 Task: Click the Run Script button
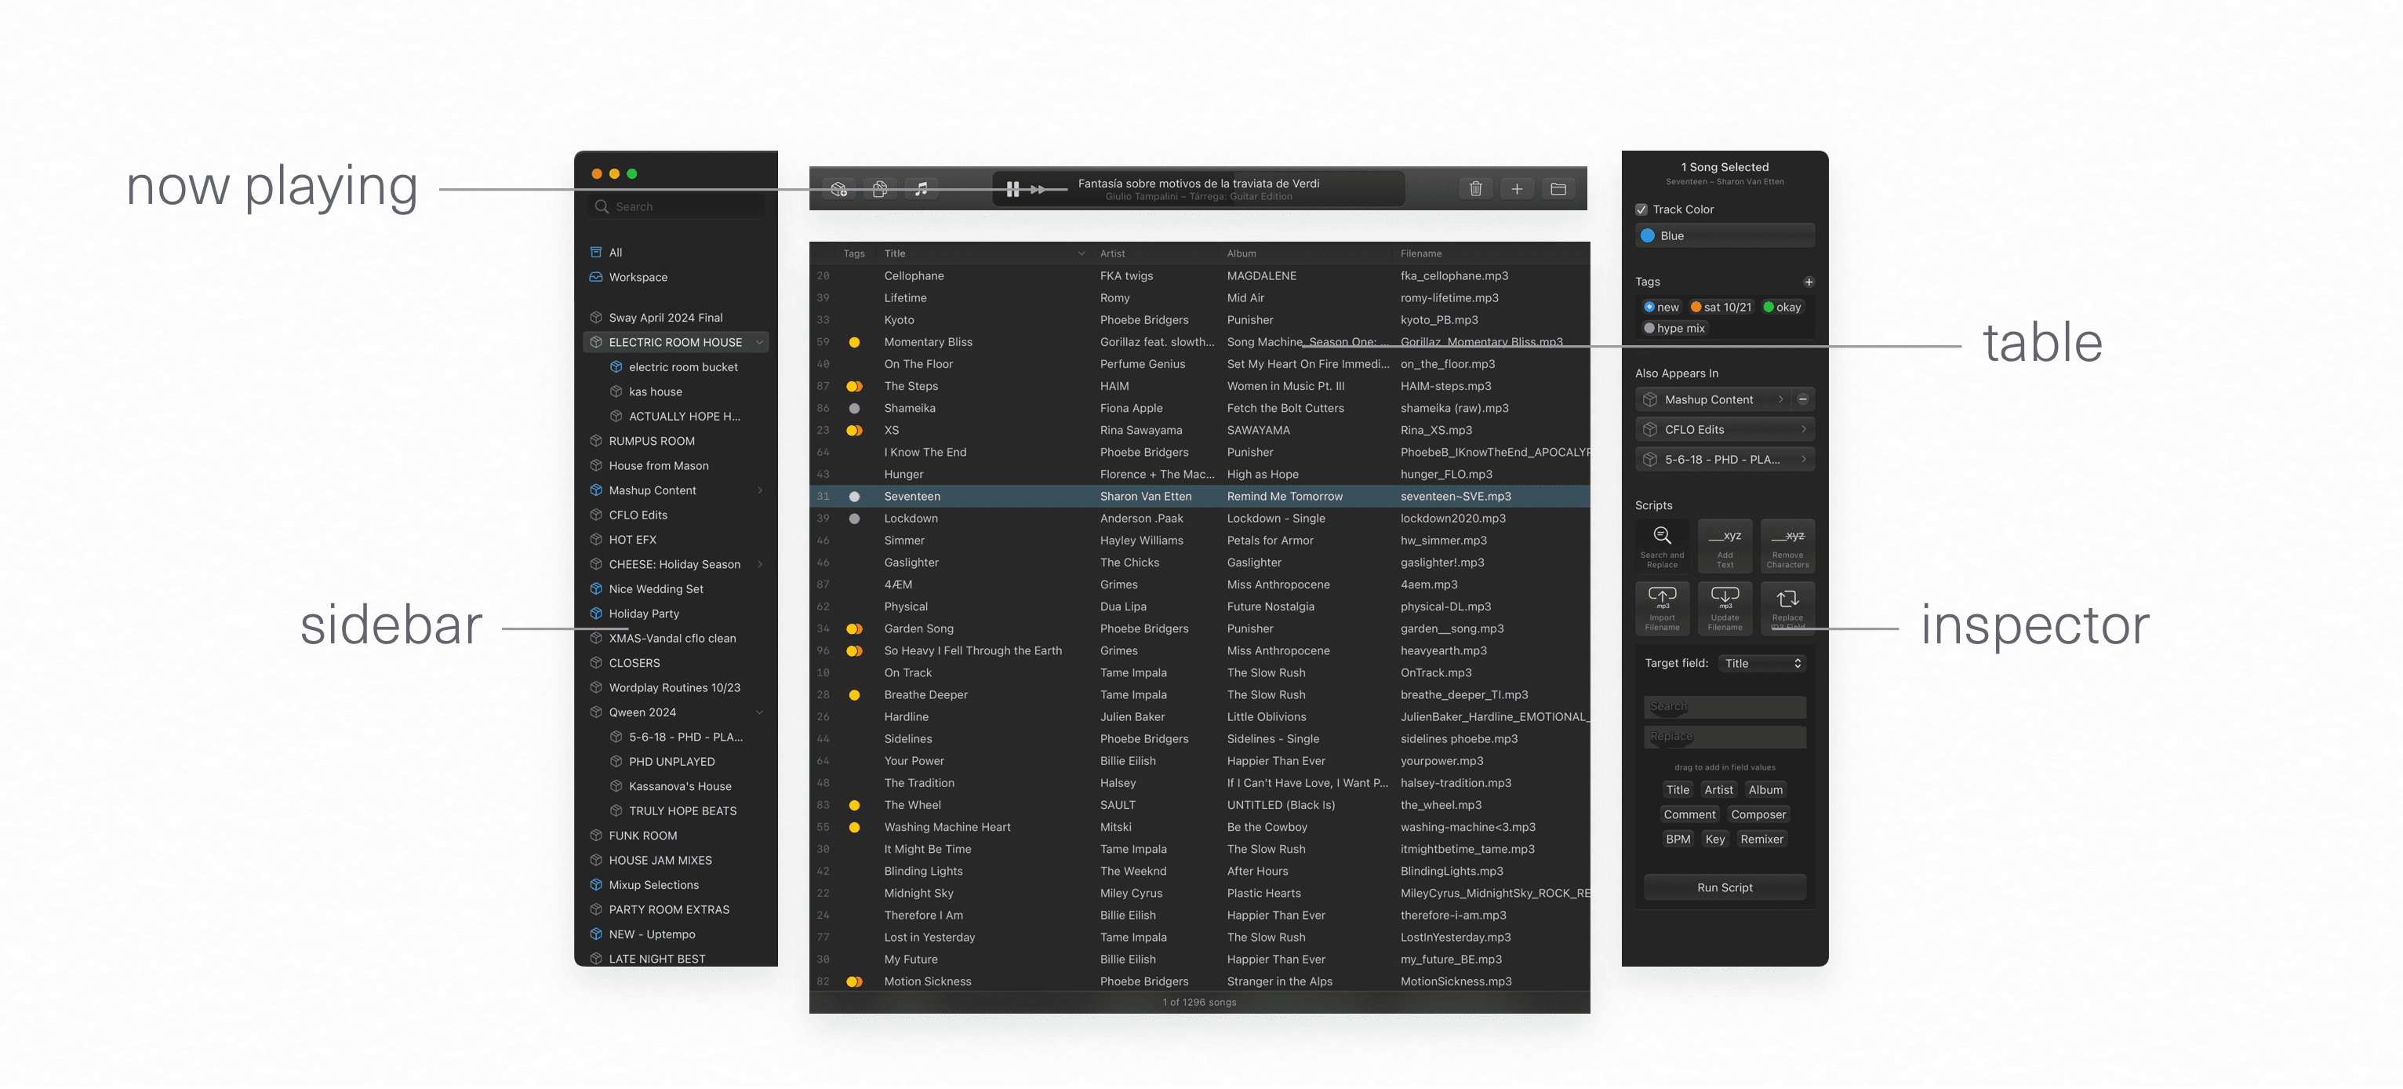pyautogui.click(x=1724, y=887)
